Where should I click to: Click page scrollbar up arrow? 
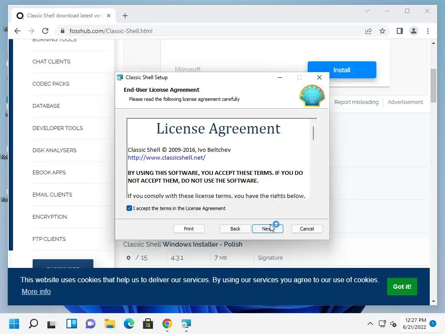(433, 43)
